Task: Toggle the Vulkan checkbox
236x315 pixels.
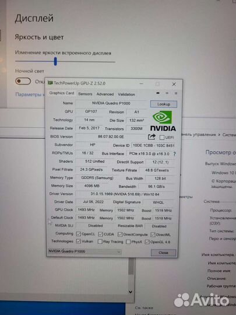Action: (x=79, y=242)
